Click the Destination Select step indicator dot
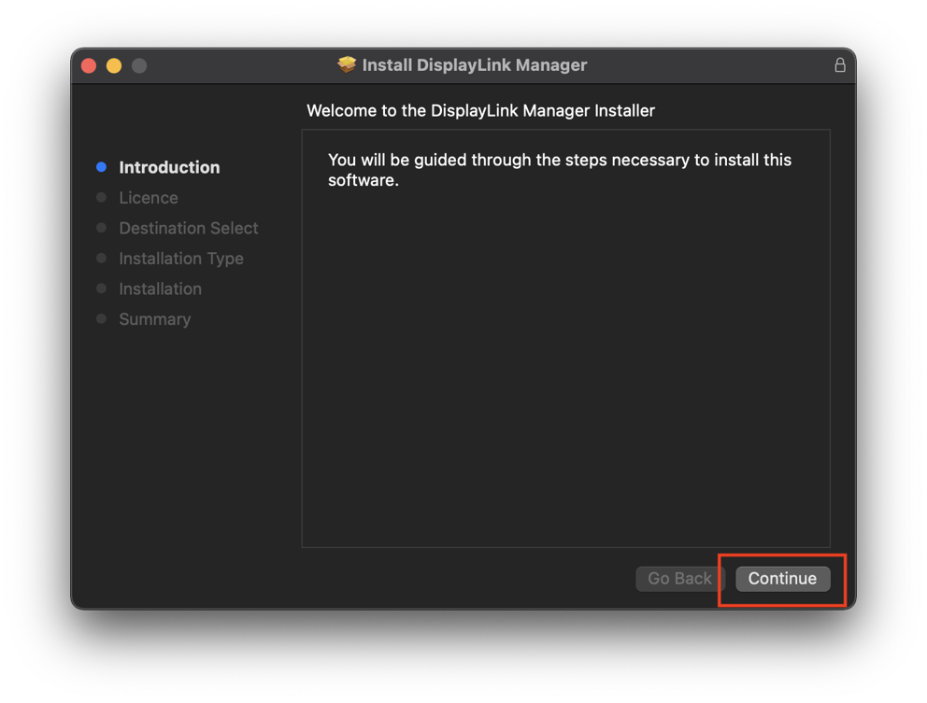Image resolution: width=927 pixels, height=703 pixels. [101, 228]
